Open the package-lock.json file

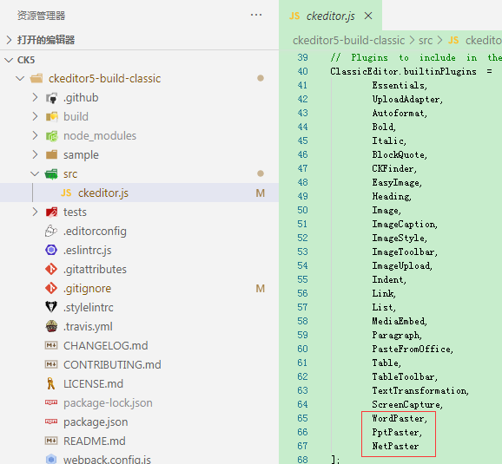tap(108, 403)
